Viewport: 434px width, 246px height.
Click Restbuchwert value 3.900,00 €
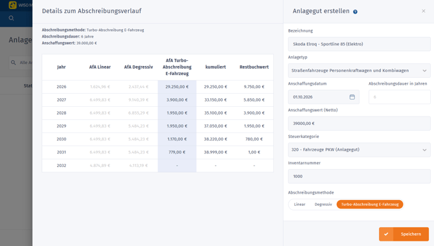point(254,113)
